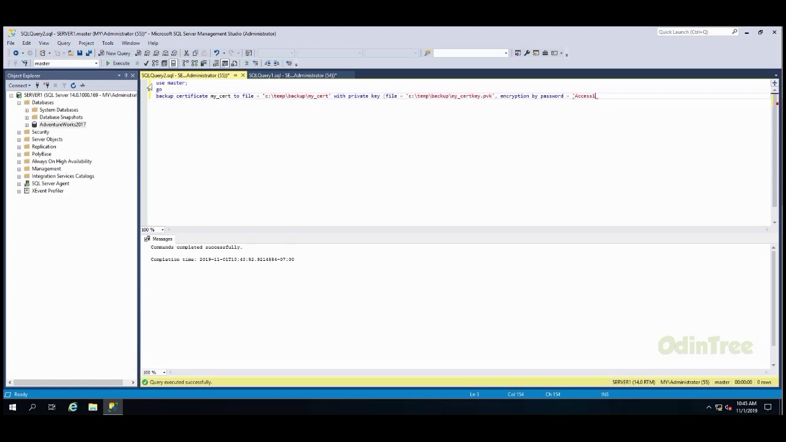Select the XEvent Profiler tree item

coord(47,191)
